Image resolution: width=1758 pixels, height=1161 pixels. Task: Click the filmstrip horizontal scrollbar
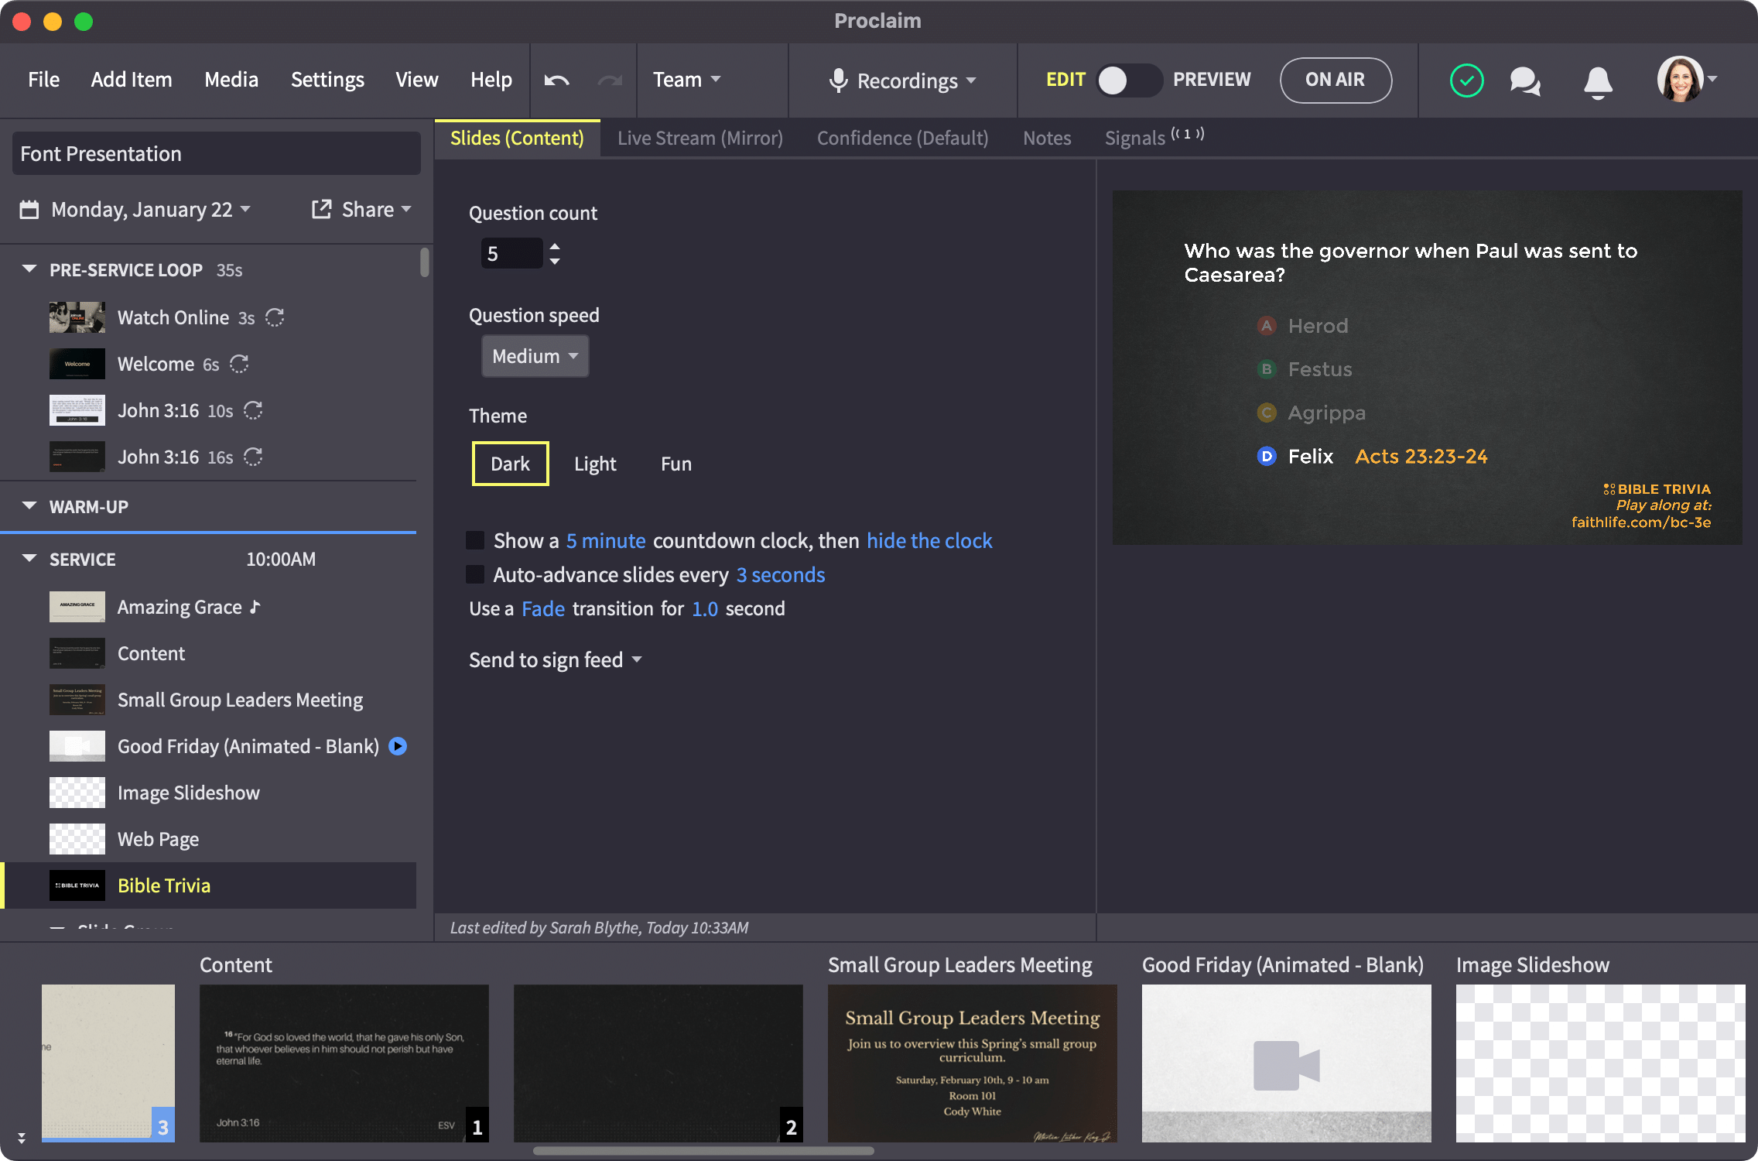tap(703, 1151)
